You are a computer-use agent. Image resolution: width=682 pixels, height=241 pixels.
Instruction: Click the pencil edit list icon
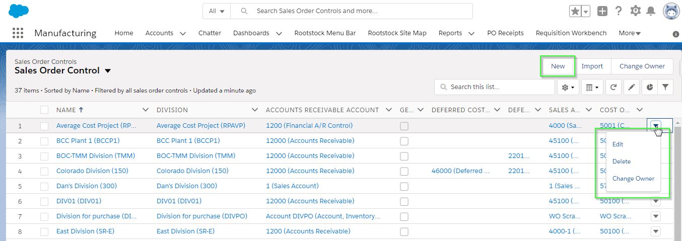631,87
